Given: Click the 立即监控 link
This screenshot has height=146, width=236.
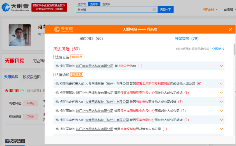Looking at the screenshot, I should tap(218, 49).
